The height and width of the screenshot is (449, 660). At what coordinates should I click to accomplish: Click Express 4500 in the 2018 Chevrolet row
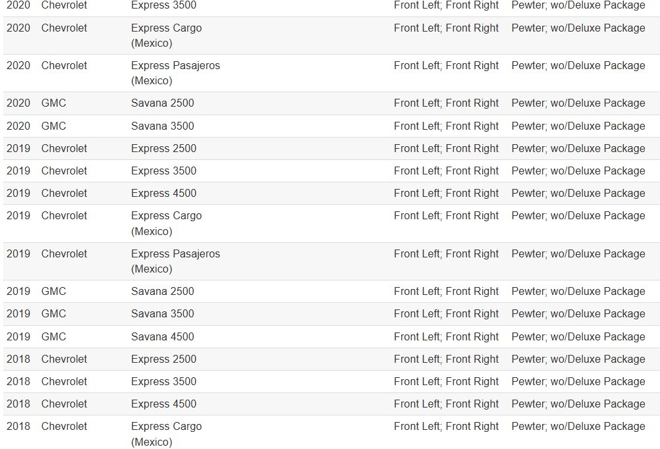pos(163,404)
